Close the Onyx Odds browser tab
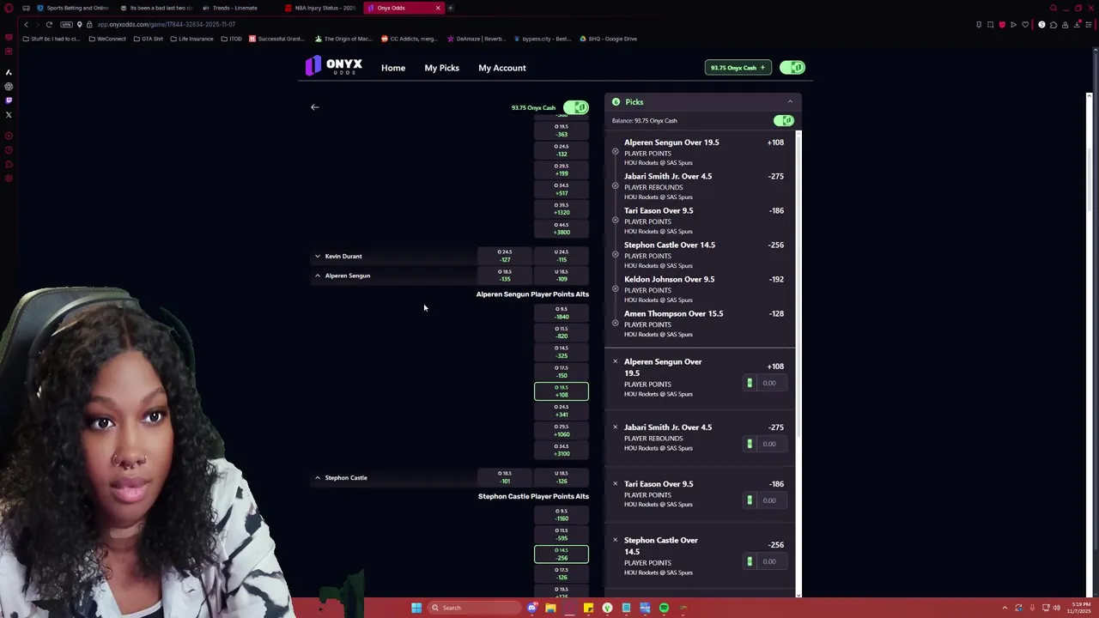Viewport: 1099px width, 618px height. (x=438, y=8)
